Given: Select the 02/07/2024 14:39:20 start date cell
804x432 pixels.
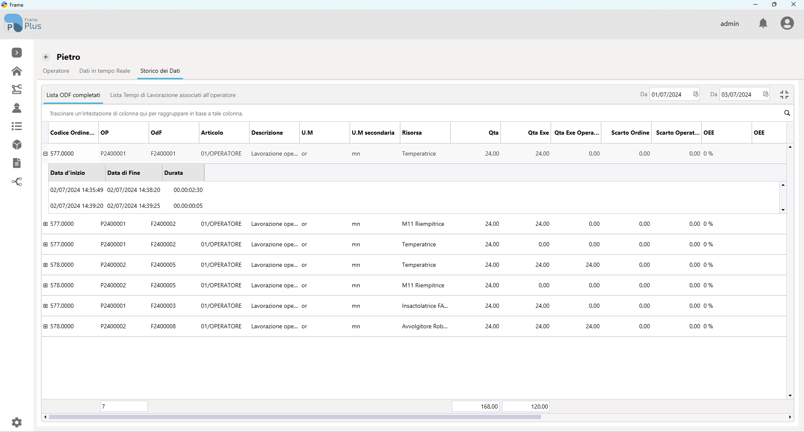Looking at the screenshot, I should point(77,206).
